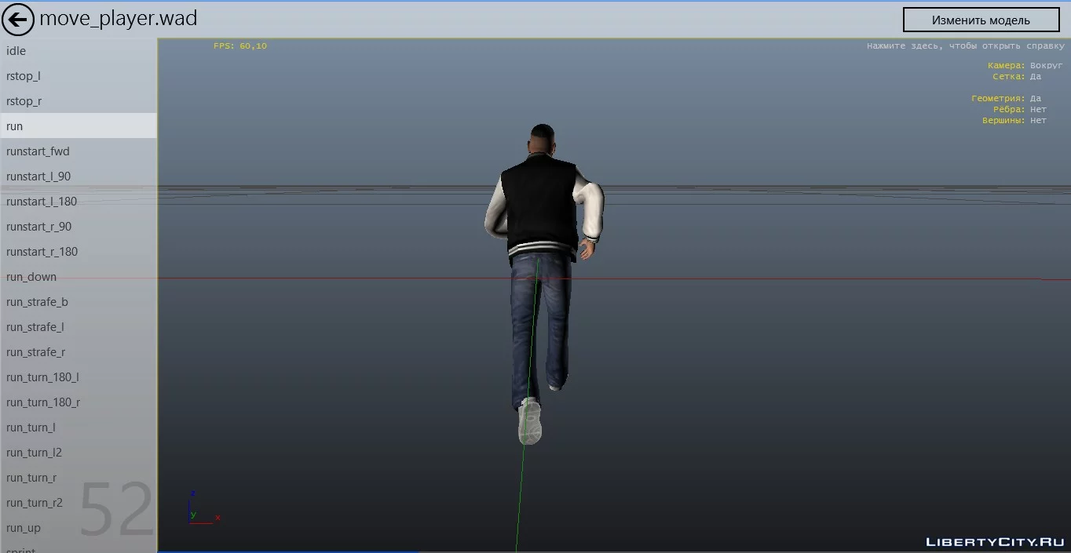
Task: Choose the run_turn_r2 animation
Action: (79, 503)
